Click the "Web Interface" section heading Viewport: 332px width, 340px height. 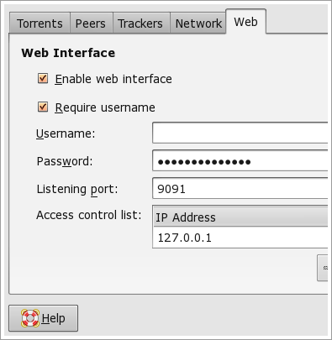(x=68, y=53)
